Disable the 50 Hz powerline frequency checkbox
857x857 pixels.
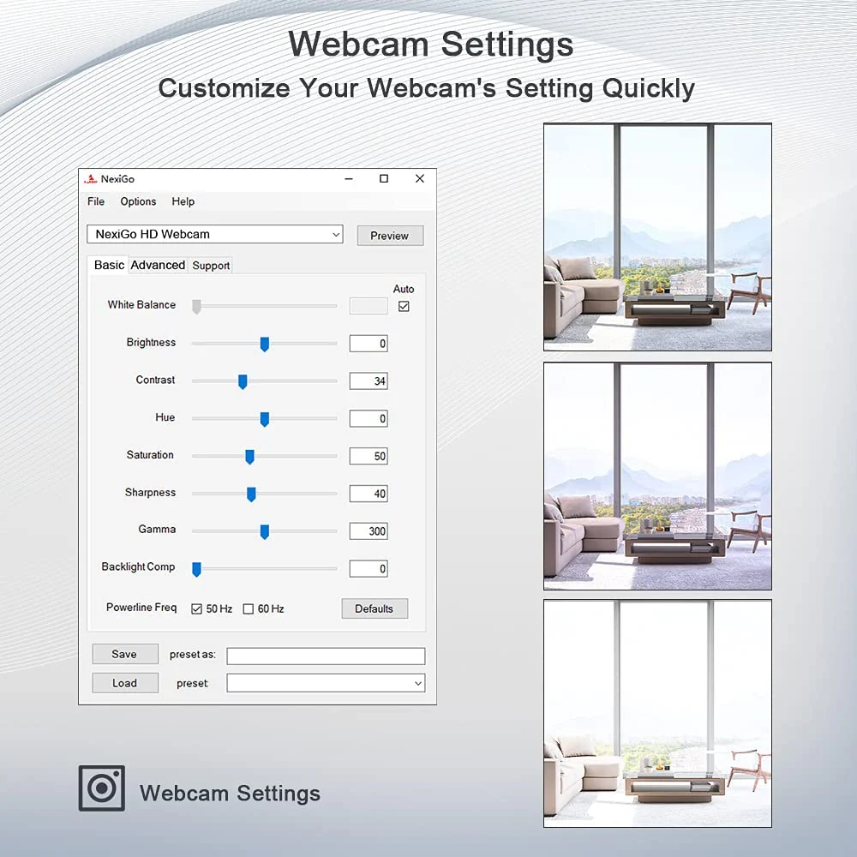point(197,609)
